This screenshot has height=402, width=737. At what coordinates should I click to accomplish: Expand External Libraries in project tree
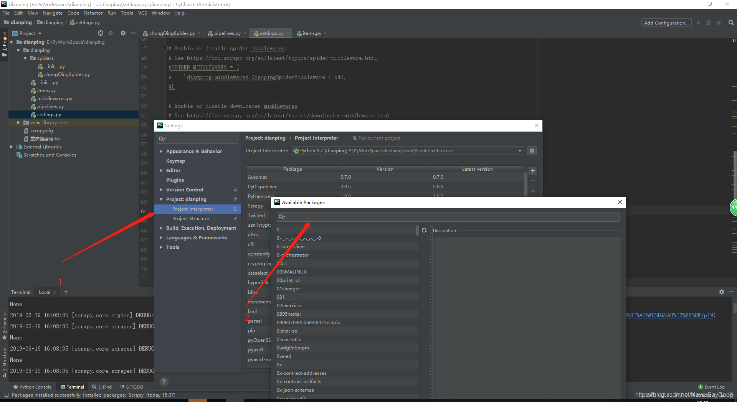click(x=11, y=147)
